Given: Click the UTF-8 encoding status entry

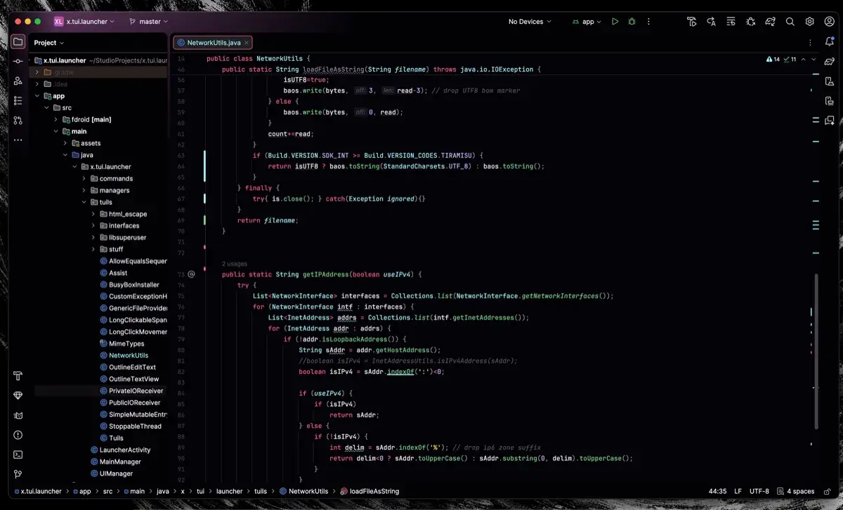Looking at the screenshot, I should 759,491.
